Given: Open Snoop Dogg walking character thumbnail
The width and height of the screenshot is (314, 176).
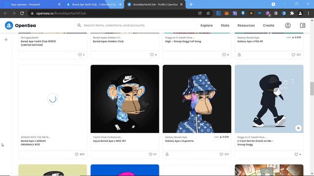Looking at the screenshot, I should point(269,99).
